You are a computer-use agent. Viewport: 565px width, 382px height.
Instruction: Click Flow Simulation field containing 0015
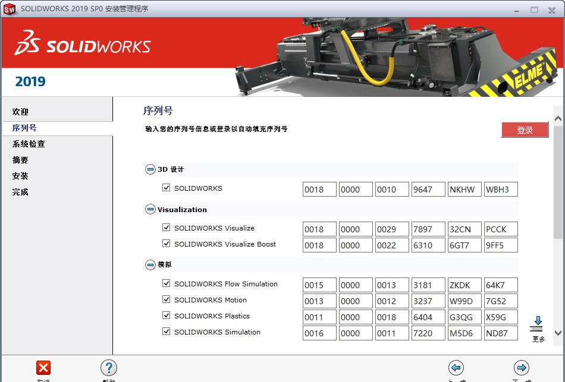[319, 285]
